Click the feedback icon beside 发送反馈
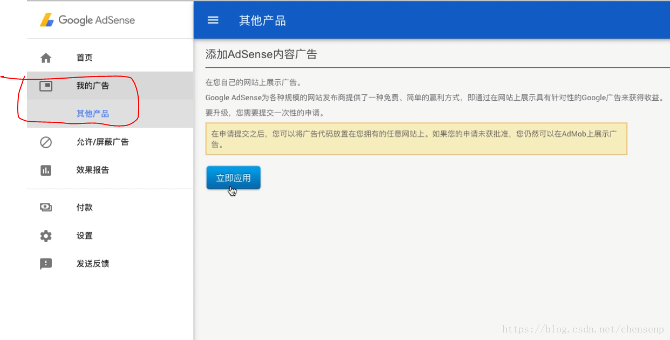 coord(46,264)
